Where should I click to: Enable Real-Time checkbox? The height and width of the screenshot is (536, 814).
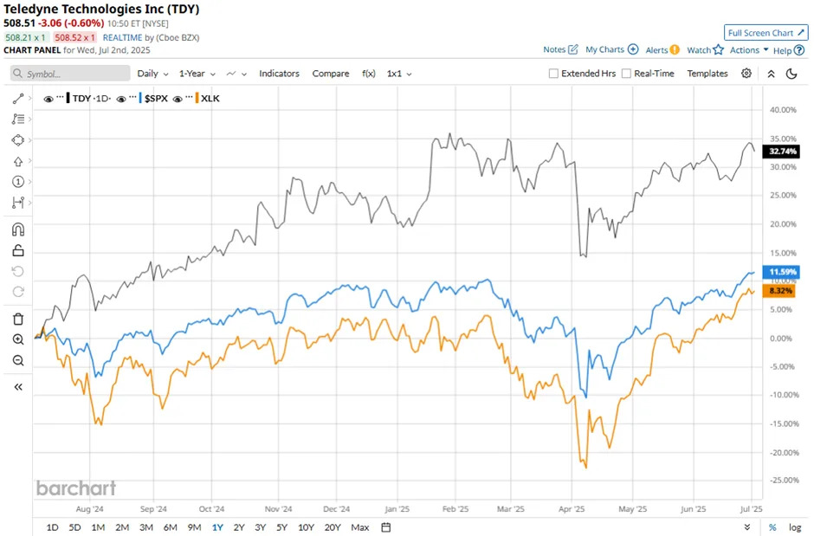(x=626, y=73)
